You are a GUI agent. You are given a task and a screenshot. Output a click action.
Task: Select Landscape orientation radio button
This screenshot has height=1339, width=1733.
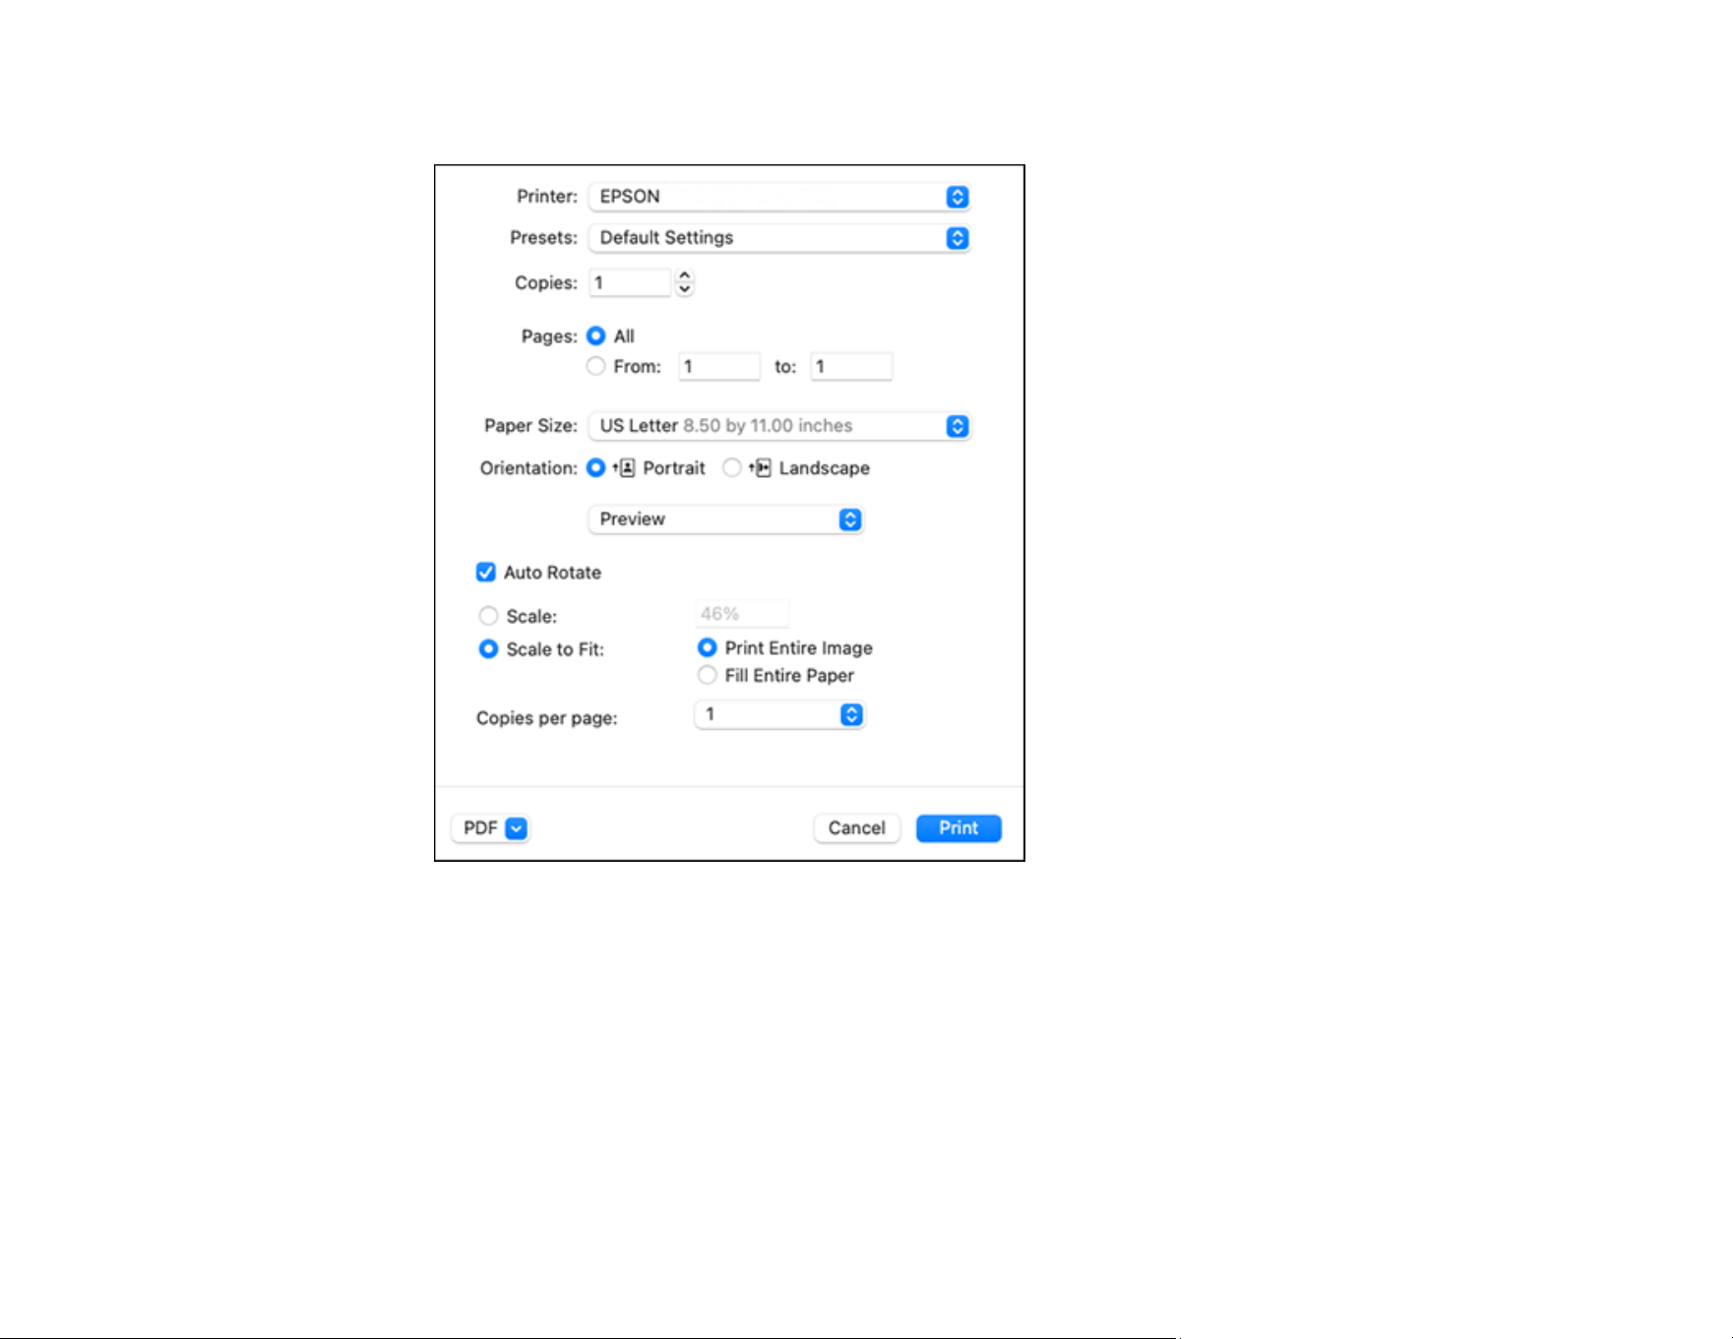pyautogui.click(x=731, y=468)
